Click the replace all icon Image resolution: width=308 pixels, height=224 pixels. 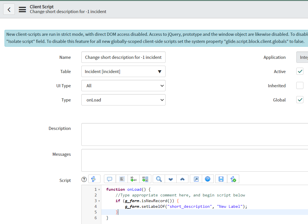click(145, 179)
